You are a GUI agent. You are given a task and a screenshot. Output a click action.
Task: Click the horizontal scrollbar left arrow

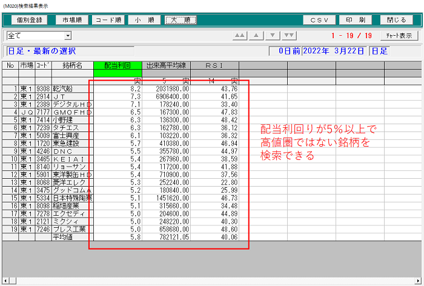tap(5, 281)
